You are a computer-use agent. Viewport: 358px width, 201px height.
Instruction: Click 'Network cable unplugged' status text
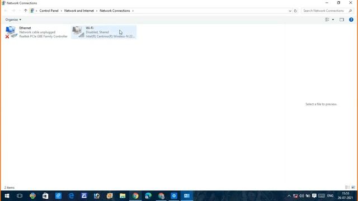point(37,32)
